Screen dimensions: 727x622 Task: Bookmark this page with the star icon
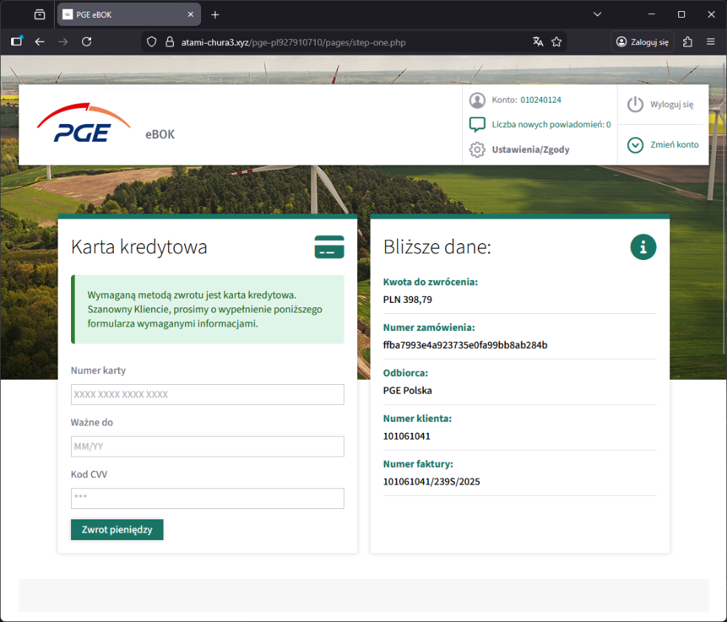click(x=557, y=42)
